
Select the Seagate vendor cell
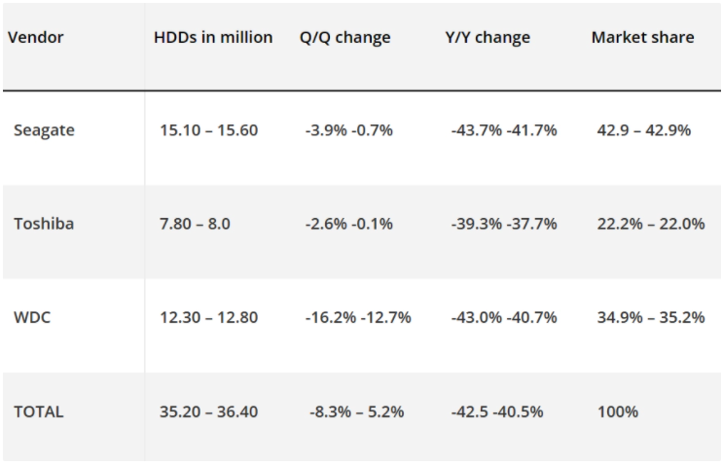coord(44,129)
